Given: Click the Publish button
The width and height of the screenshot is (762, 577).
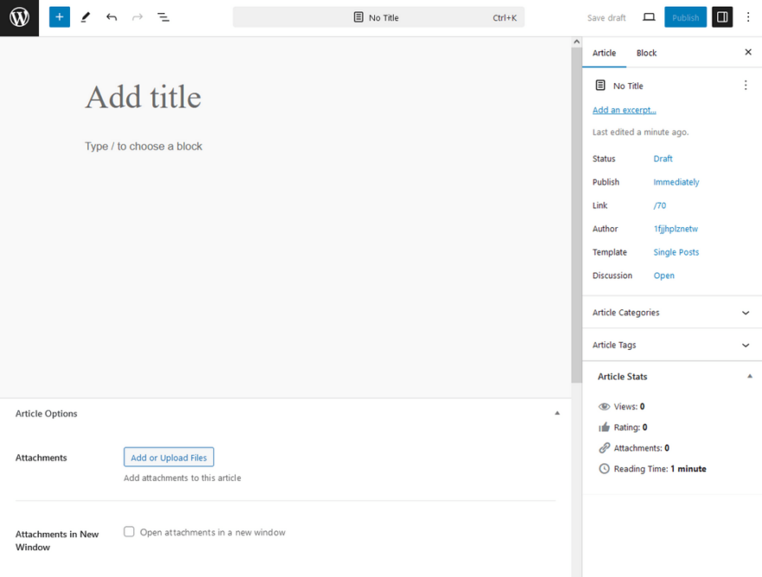Looking at the screenshot, I should pyautogui.click(x=685, y=16).
